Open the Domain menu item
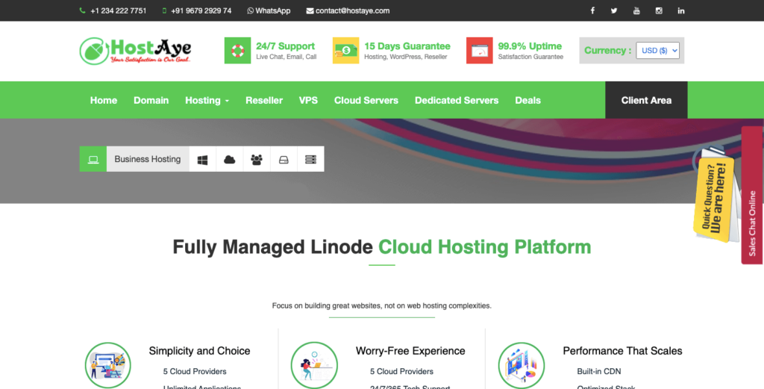 coord(151,100)
